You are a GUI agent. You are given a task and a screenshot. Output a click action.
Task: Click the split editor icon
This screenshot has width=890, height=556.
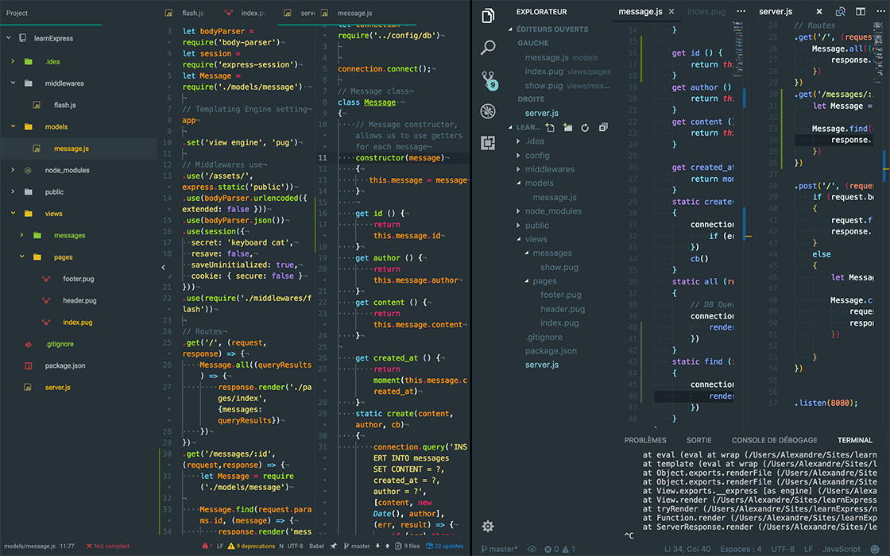861,12
